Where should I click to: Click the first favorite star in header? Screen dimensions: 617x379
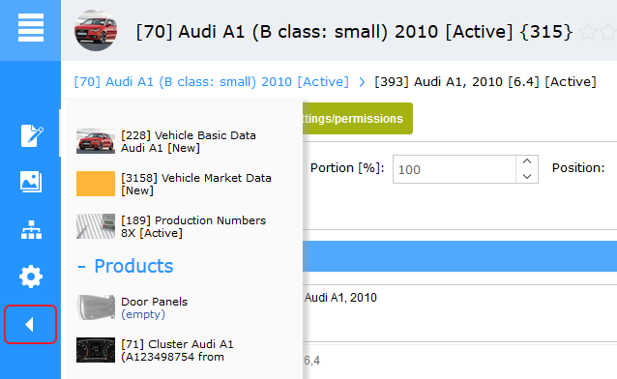coord(588,32)
